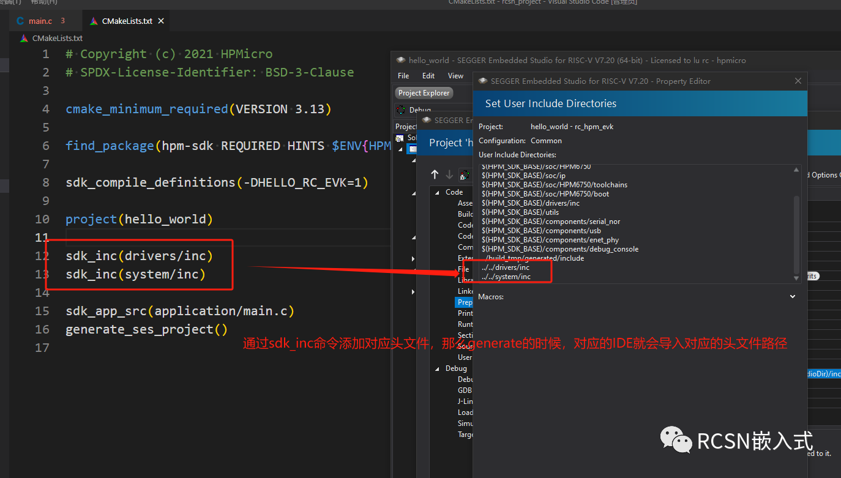Close the CMakeLists.txt editor tab
Screen dimensions: 841x478
(161, 21)
